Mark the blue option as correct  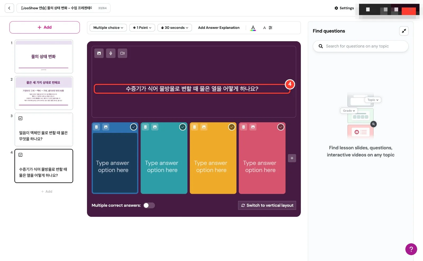pos(134,127)
